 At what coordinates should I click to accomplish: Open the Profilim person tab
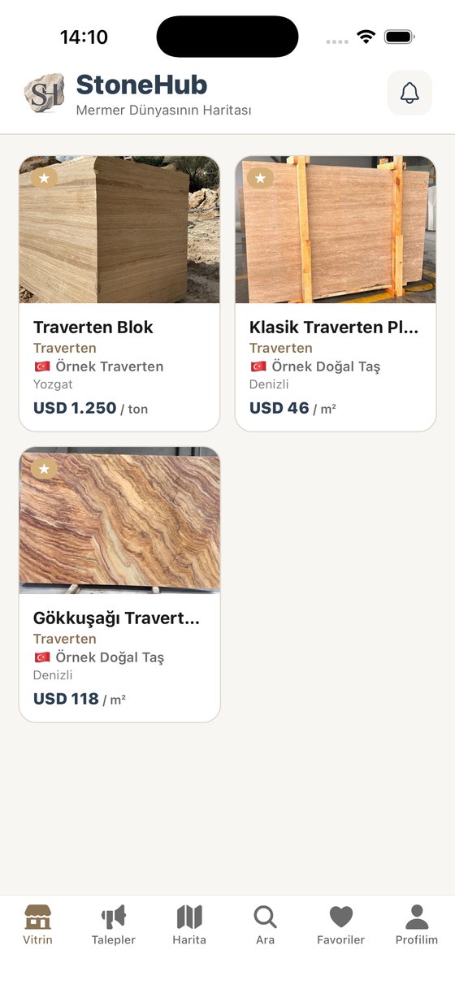tap(417, 925)
